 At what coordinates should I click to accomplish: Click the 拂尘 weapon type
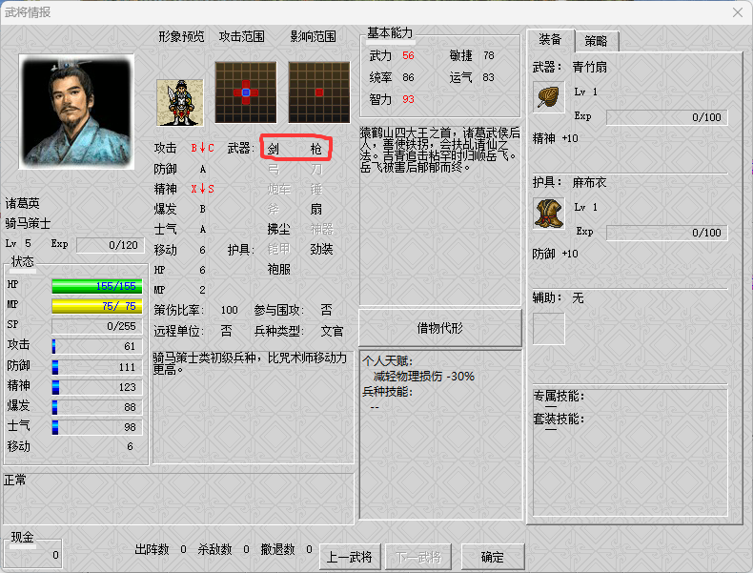point(279,229)
